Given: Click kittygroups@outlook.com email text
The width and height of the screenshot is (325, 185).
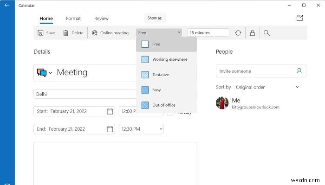Looking at the screenshot, I should pyautogui.click(x=255, y=107).
